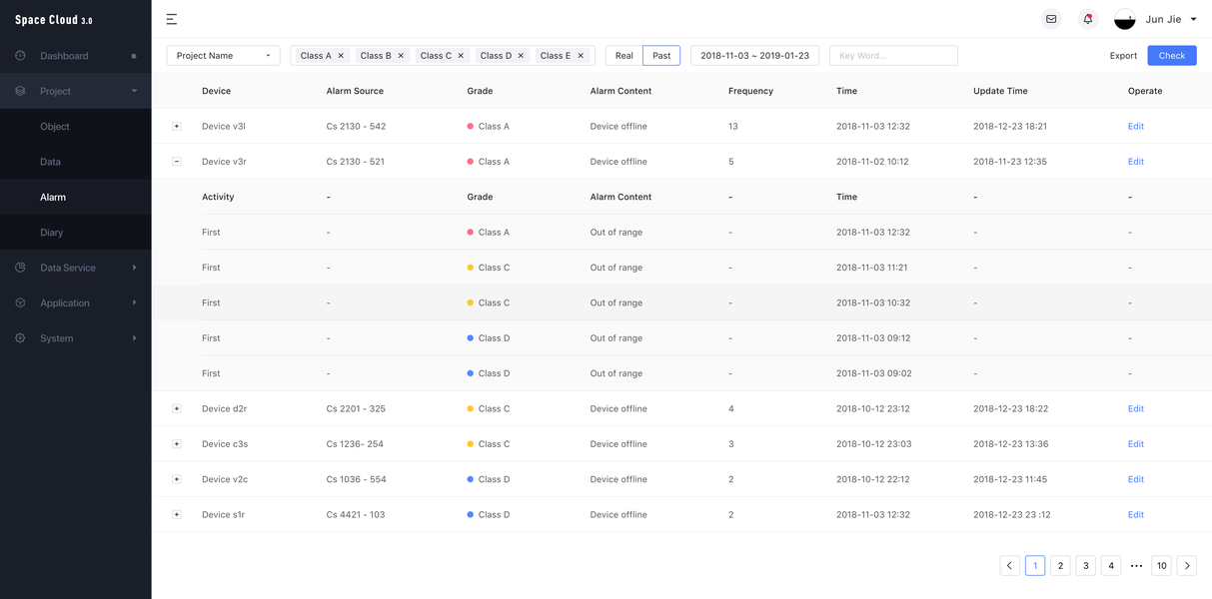1212x599 pixels.
Task: Open the Project Name dropdown
Action: point(223,56)
